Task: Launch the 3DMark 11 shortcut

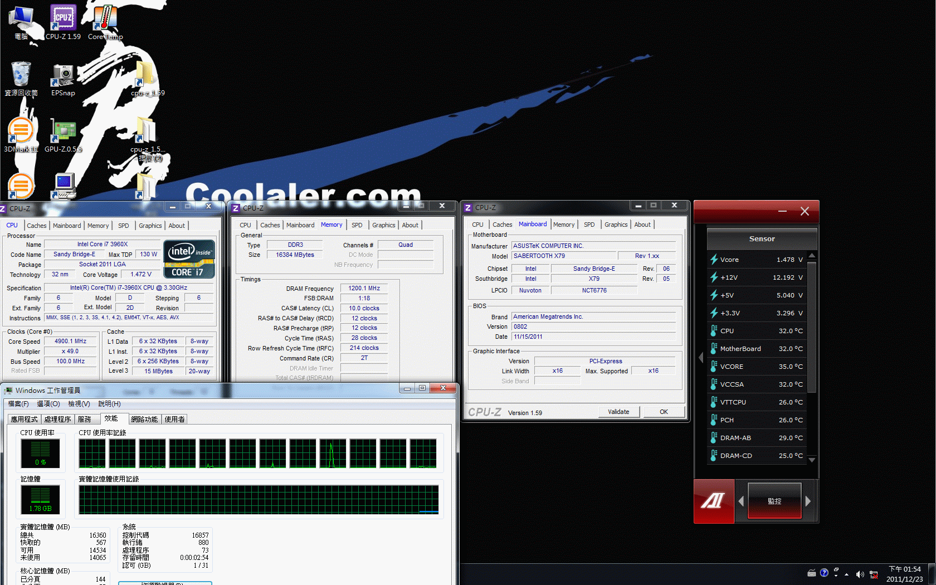Action: click(x=21, y=135)
